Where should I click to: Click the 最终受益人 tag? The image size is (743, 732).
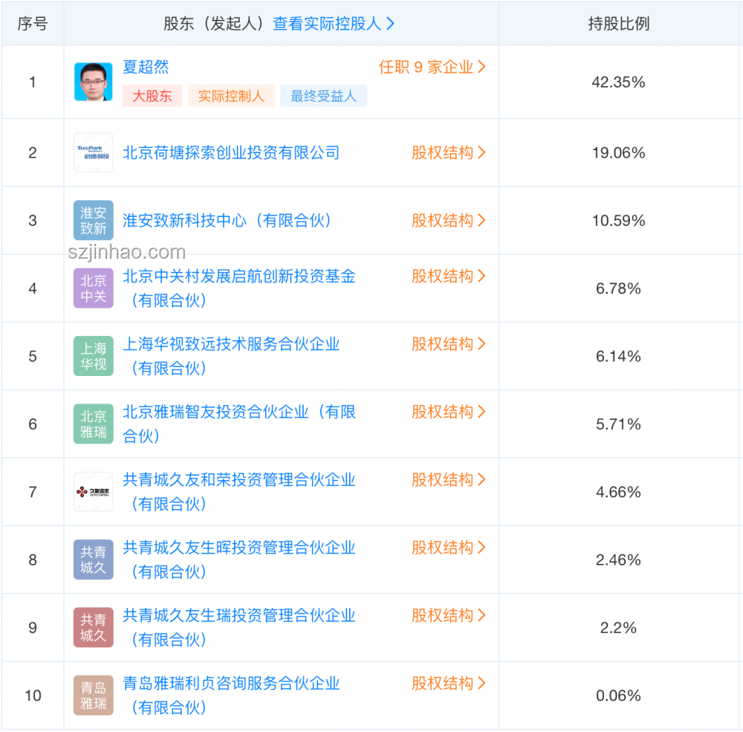point(324,96)
